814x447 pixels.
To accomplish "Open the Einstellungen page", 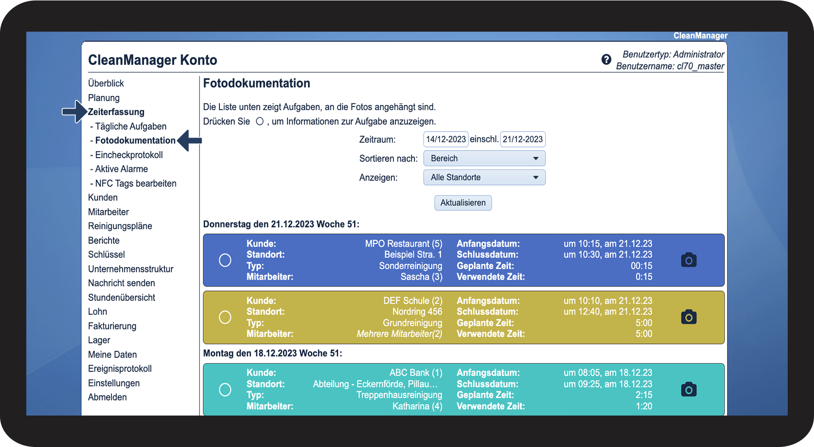I will [x=114, y=383].
